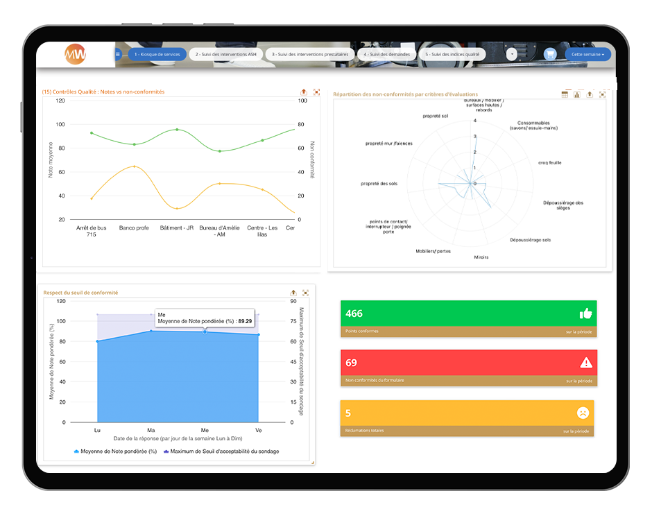
Task: Select the Kiosque de services tab
Action: 157,54
